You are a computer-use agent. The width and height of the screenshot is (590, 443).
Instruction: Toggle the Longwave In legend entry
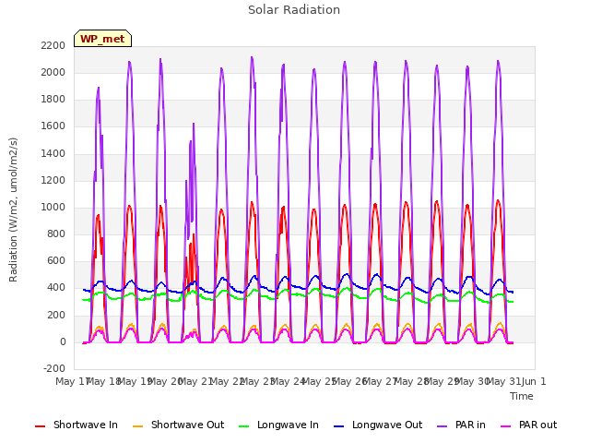(278, 425)
